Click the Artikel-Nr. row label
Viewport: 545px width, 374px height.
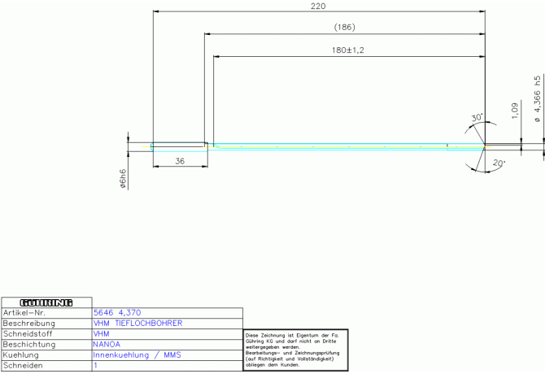pyautogui.click(x=26, y=312)
